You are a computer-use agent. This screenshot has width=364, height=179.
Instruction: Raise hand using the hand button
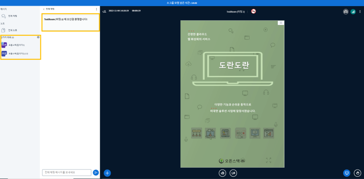357,173
